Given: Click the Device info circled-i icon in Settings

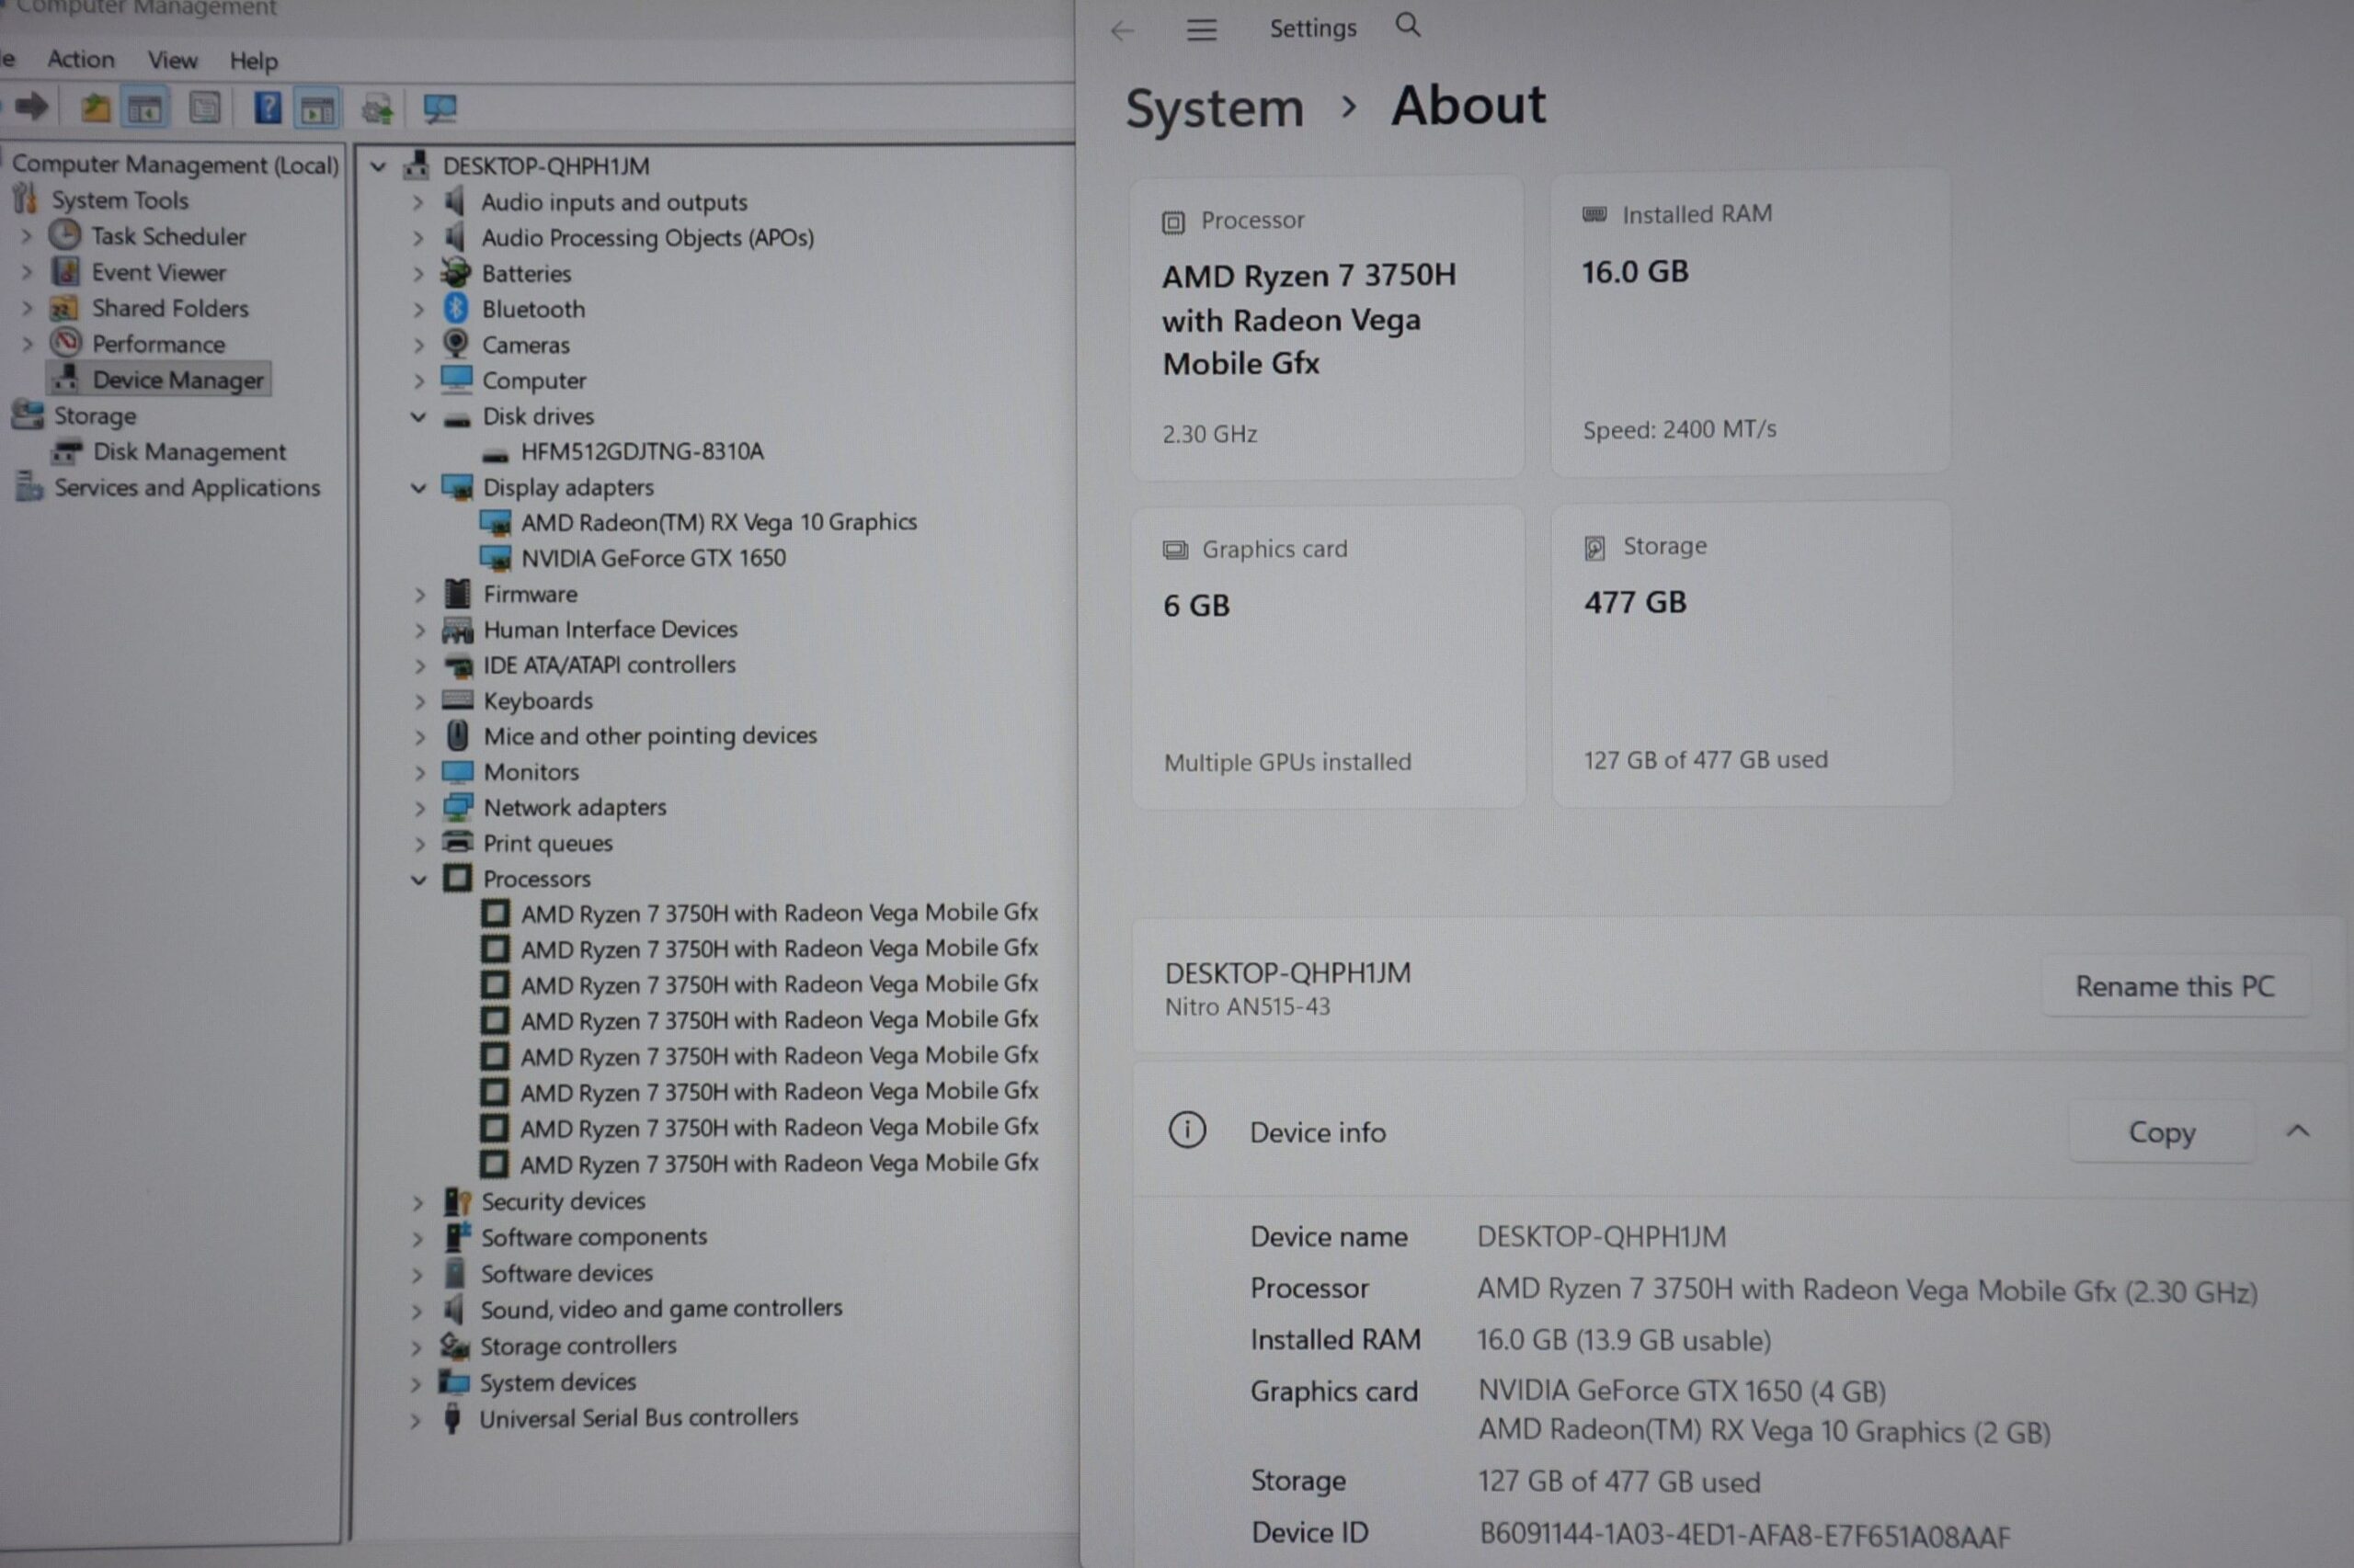Looking at the screenshot, I should click(1187, 1131).
